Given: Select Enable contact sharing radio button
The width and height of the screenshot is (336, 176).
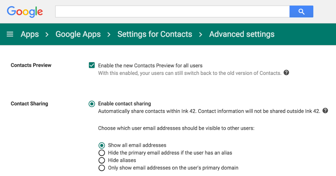Looking at the screenshot, I should point(92,104).
